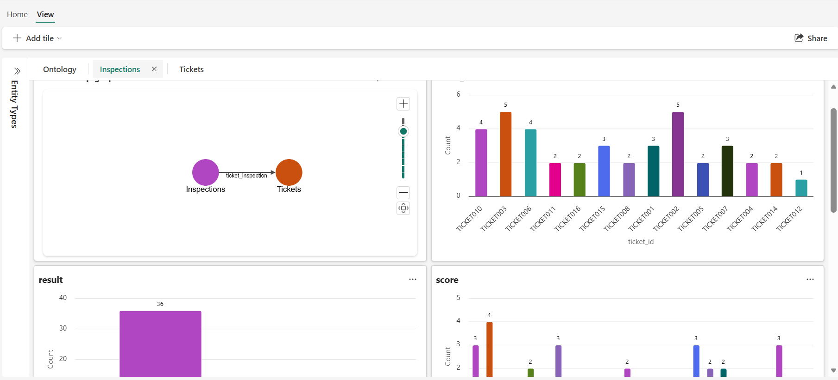Switch to the Home tab

[x=17, y=14]
